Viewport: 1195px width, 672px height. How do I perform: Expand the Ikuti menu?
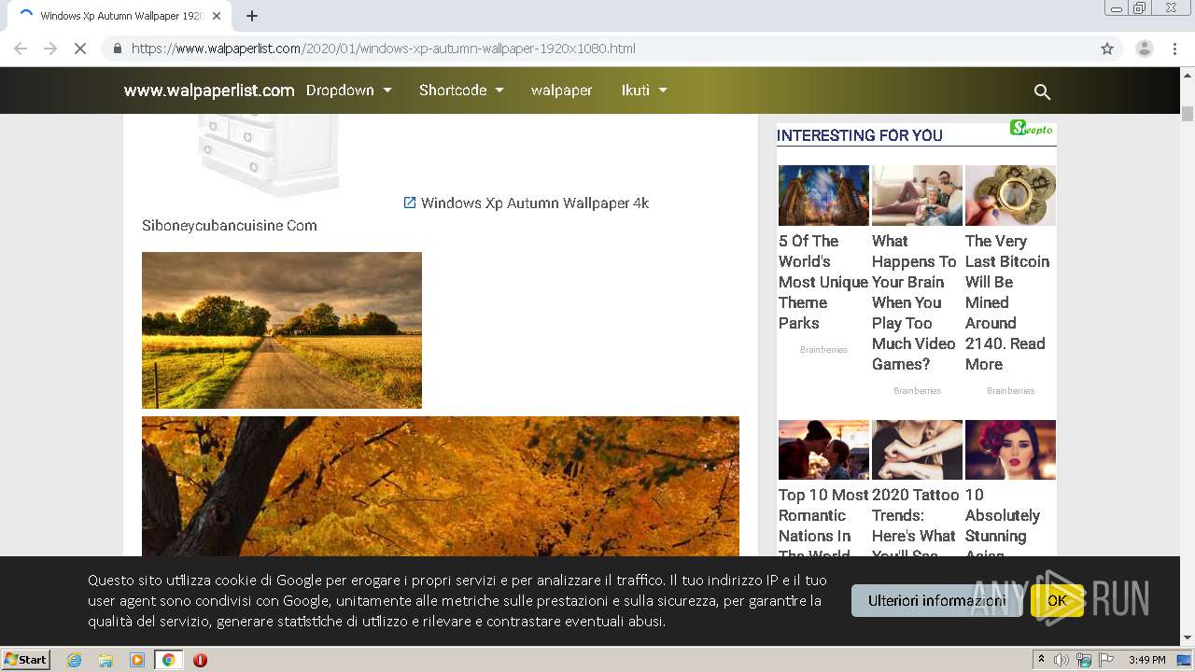click(x=644, y=91)
